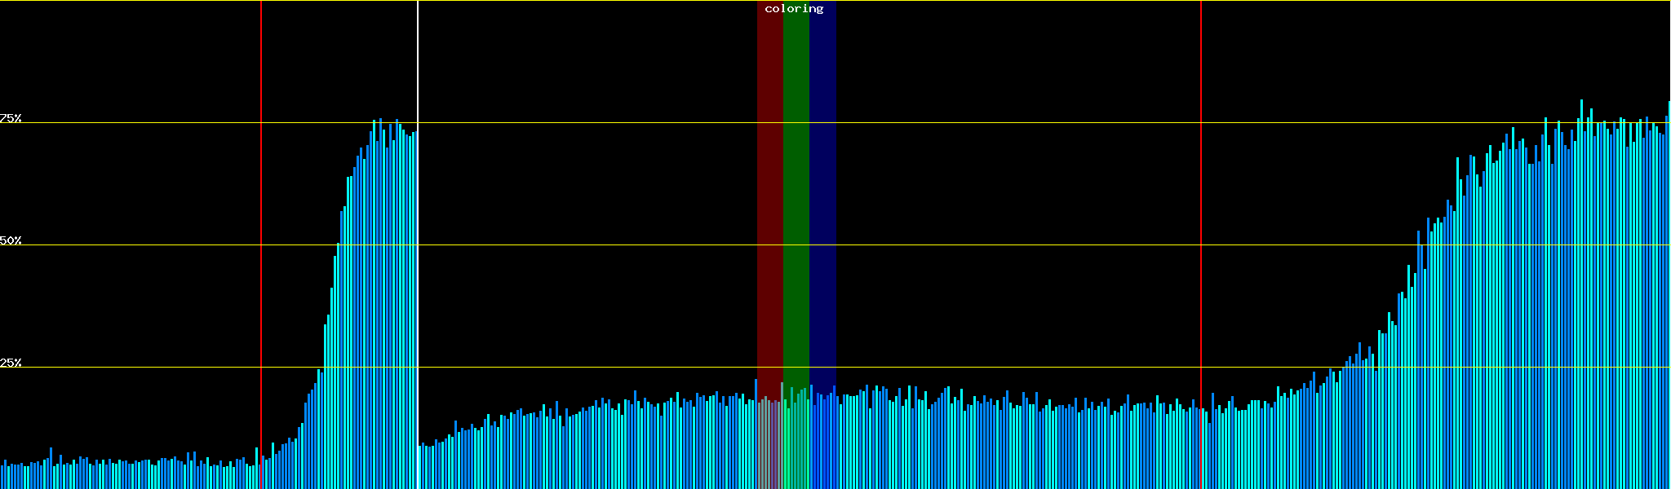Click the 25% axis label
Image resolution: width=1671 pixels, height=489 pixels.
click(x=11, y=363)
